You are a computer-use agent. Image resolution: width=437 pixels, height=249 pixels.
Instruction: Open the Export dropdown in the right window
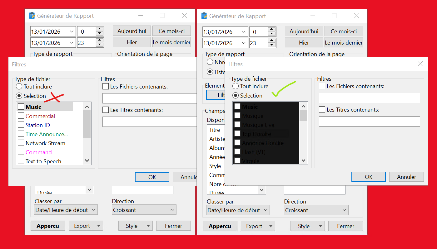pos(271,226)
